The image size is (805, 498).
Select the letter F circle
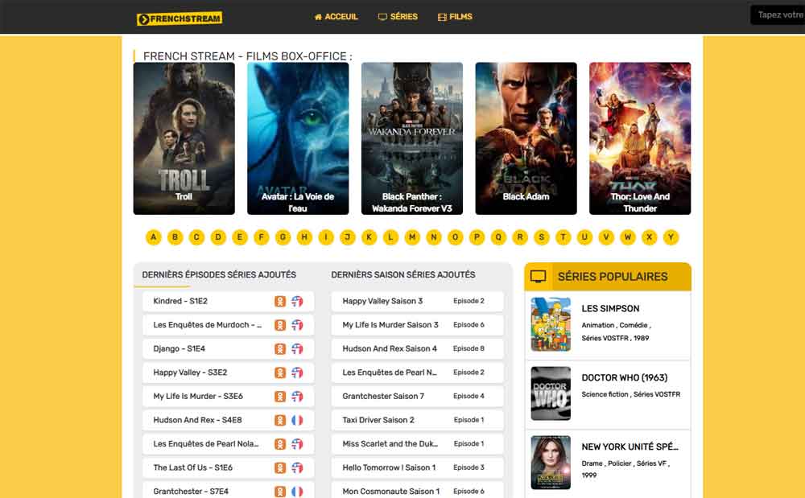click(x=262, y=237)
